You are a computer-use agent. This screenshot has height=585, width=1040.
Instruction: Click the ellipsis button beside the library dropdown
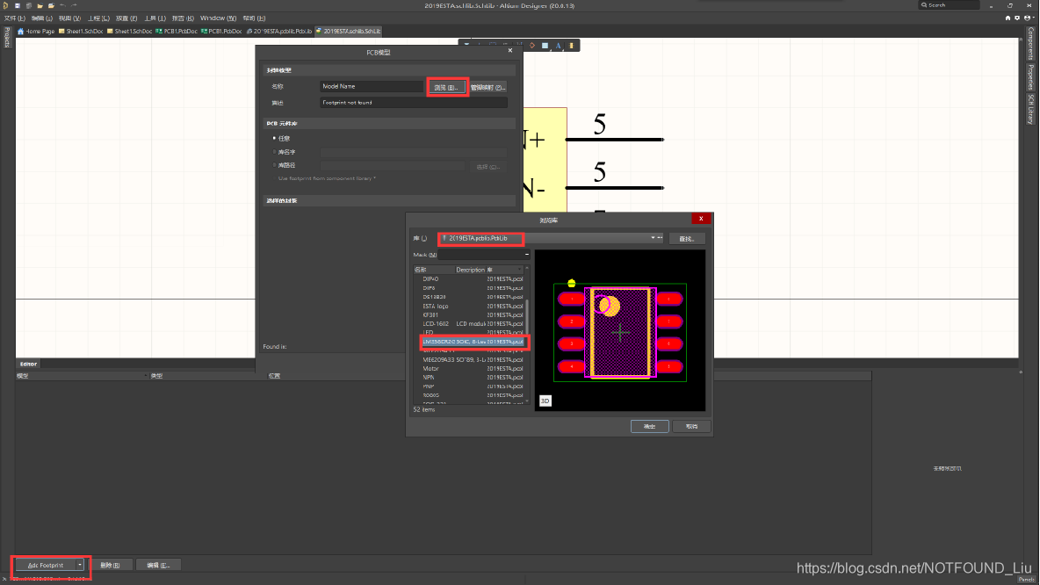pyautogui.click(x=660, y=238)
